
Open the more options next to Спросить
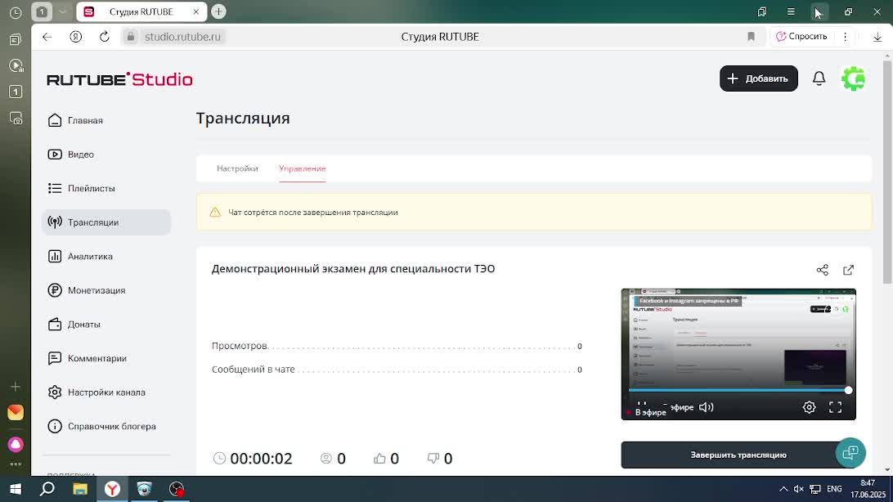[x=846, y=37]
